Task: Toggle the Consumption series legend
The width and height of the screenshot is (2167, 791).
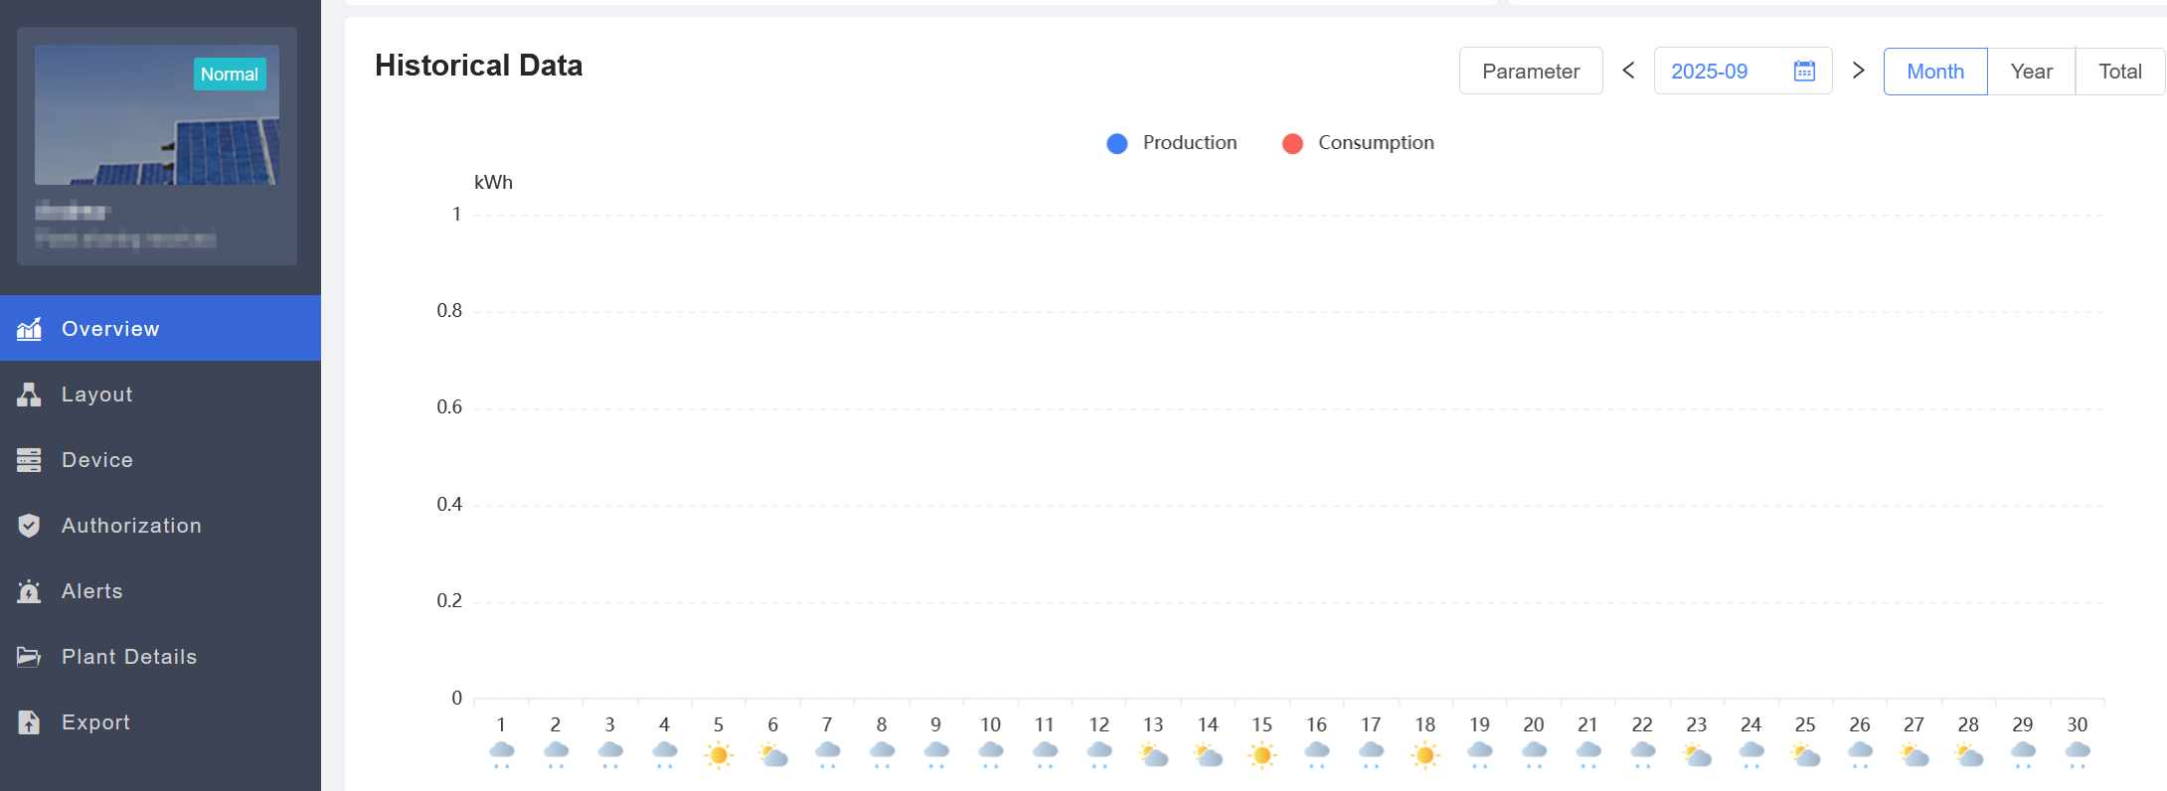Action: coord(1358,143)
